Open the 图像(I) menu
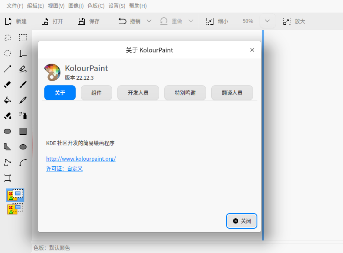The image size is (343, 253). 76,6
